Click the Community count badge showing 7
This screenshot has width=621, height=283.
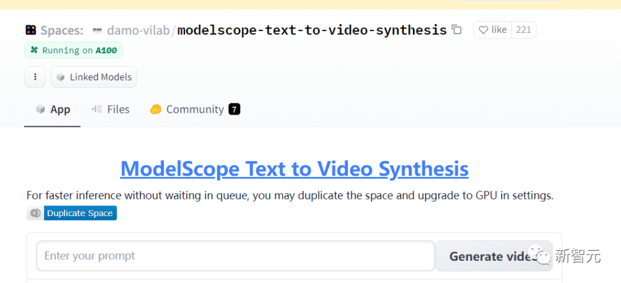tap(234, 110)
